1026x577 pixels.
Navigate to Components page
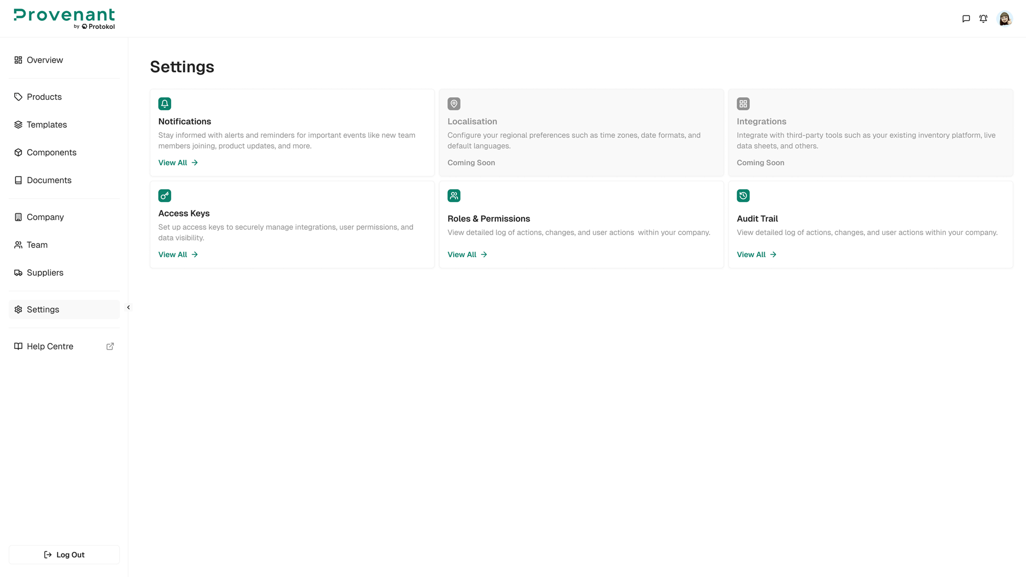[51, 152]
